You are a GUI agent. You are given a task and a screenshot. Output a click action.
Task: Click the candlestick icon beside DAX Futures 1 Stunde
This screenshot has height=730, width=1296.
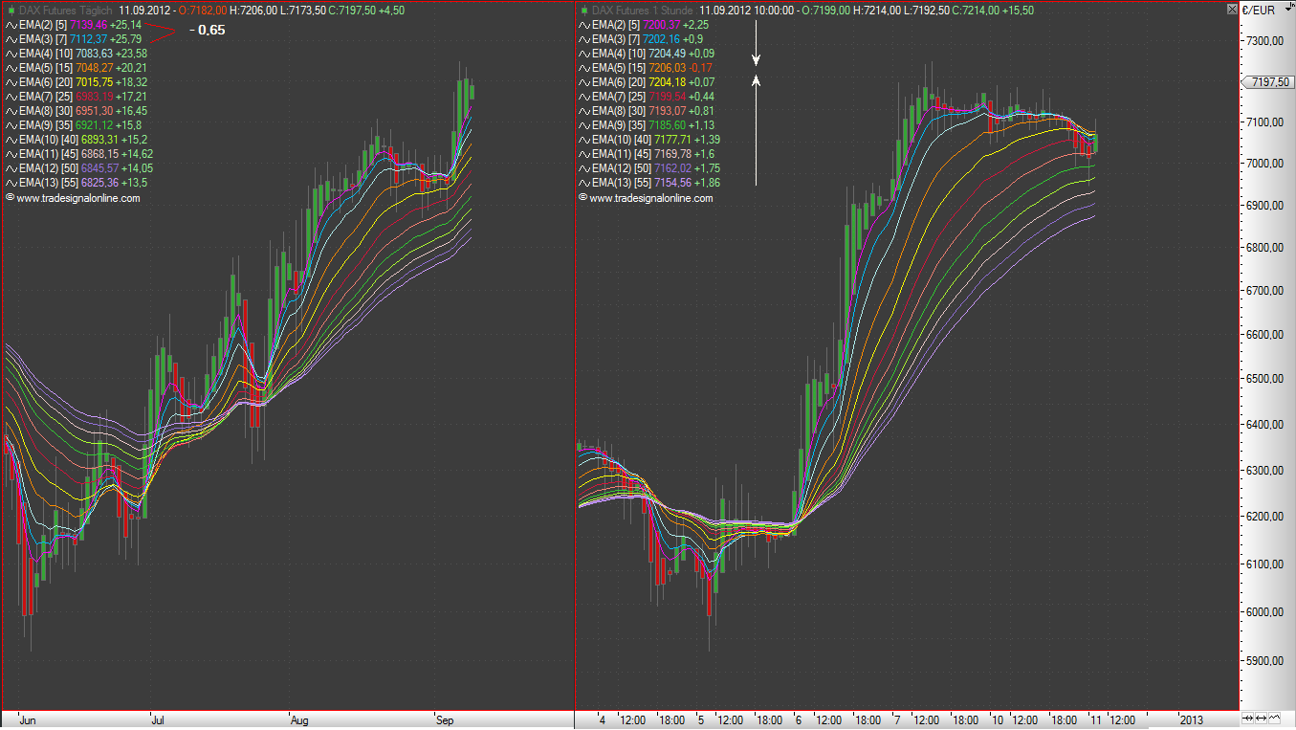coord(583,11)
